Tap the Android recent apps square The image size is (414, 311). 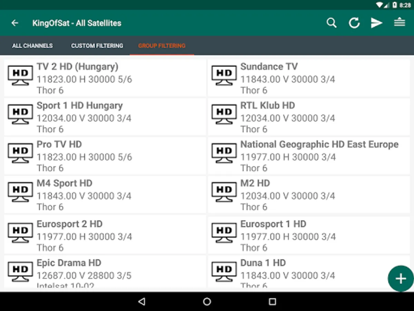[x=273, y=302]
